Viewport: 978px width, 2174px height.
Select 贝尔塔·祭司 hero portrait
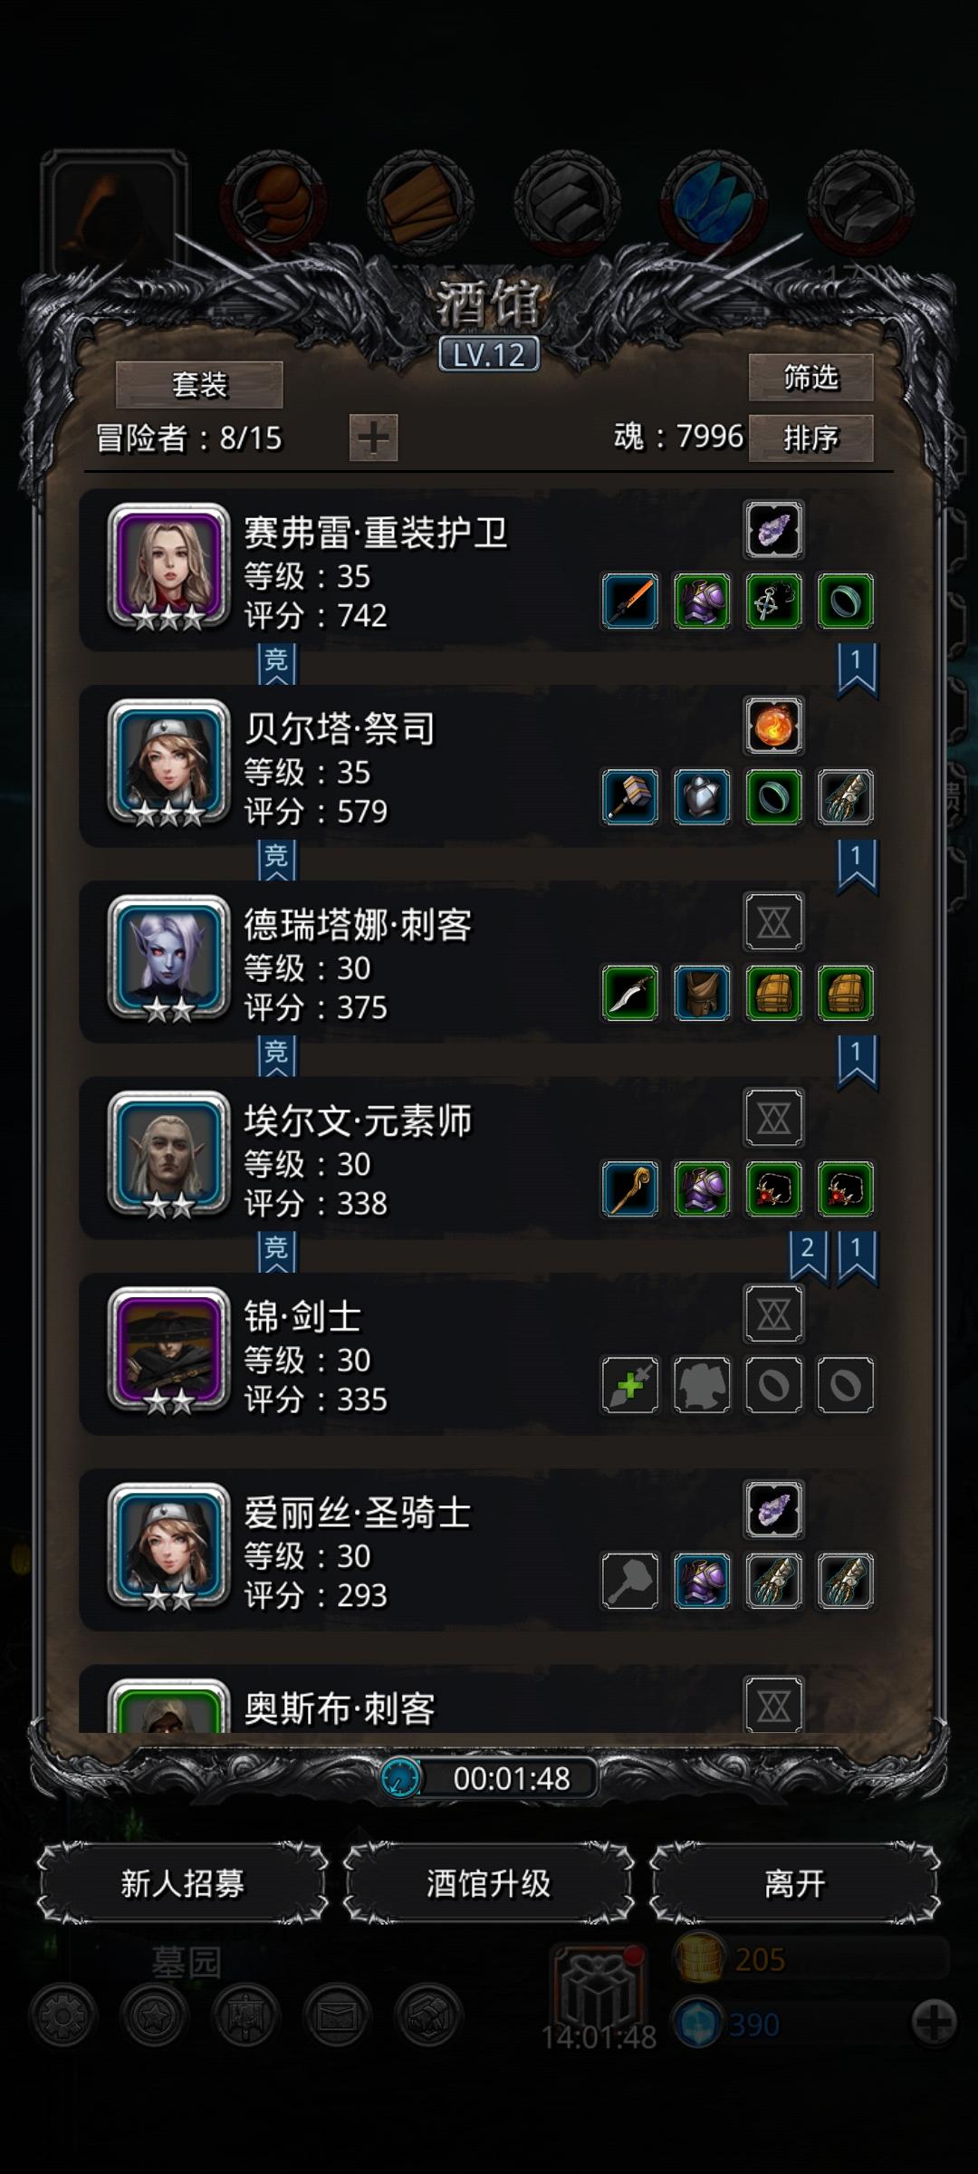(168, 764)
